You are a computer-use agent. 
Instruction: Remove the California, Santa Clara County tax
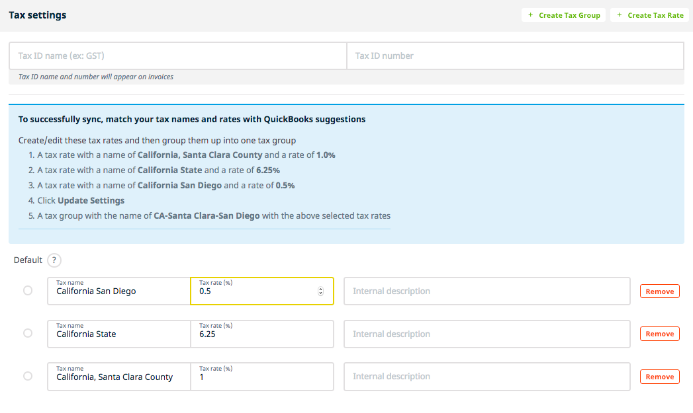click(659, 377)
